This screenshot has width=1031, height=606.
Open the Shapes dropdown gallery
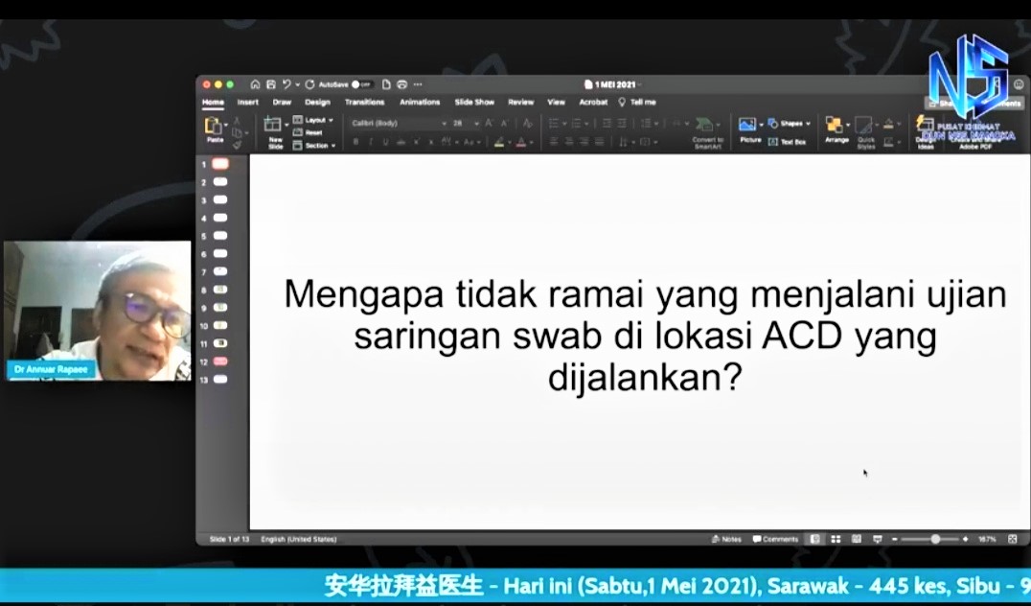coord(790,124)
